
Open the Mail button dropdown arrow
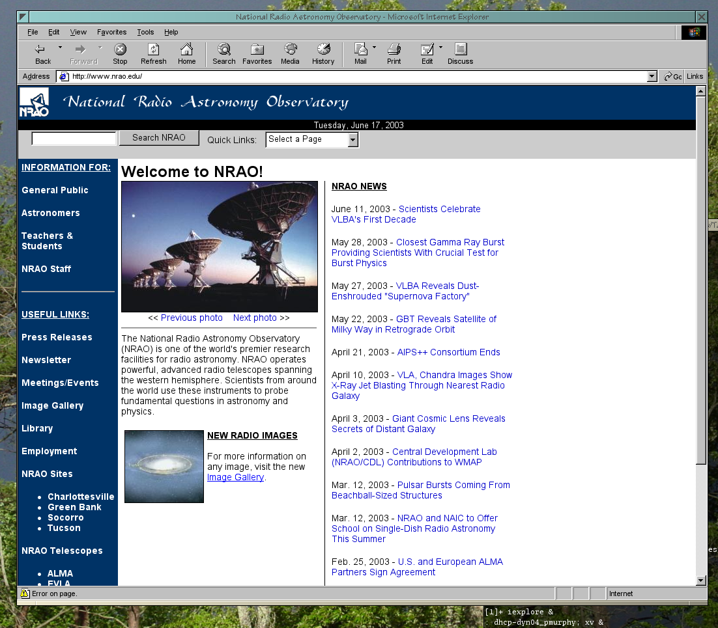click(x=374, y=47)
